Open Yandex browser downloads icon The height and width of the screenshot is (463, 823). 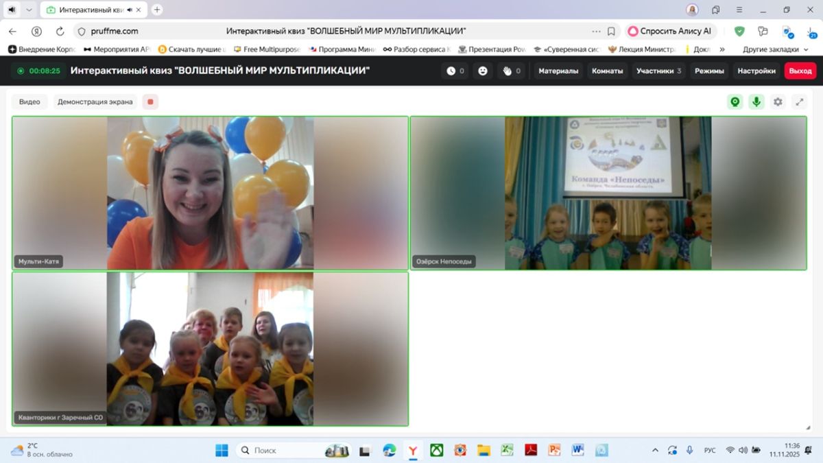[810, 31]
